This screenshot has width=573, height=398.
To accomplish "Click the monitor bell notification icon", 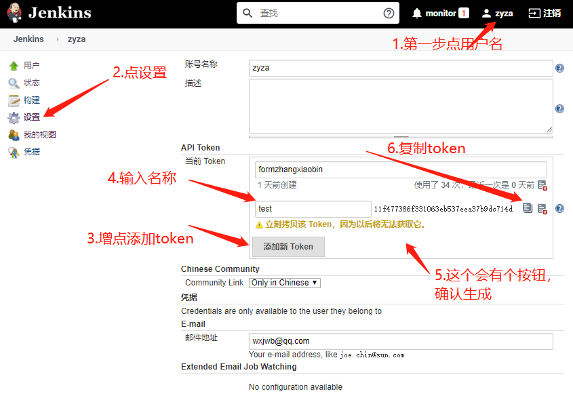I will click(x=416, y=13).
